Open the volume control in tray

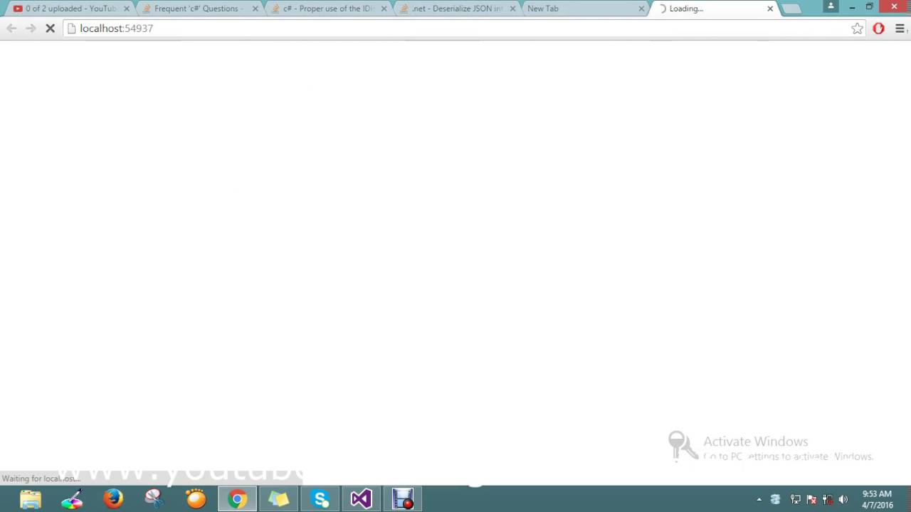point(843,499)
